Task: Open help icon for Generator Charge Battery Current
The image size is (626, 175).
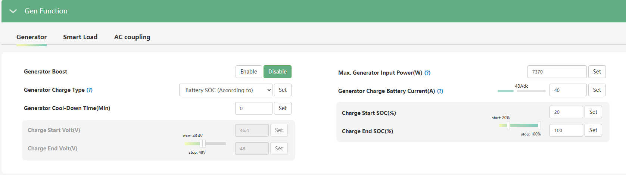Action: click(x=440, y=91)
